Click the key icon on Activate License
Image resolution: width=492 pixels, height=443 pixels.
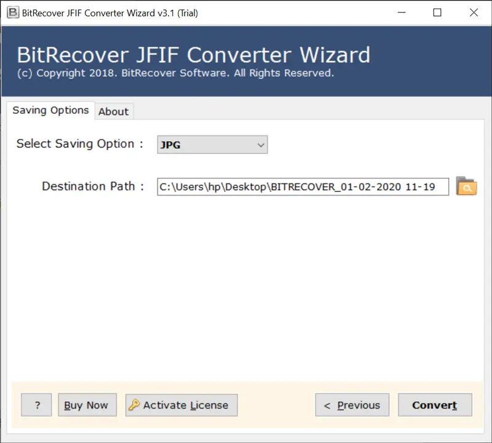[x=134, y=405]
